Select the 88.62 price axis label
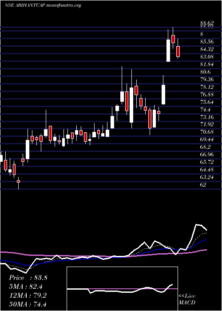 click(207, 24)
